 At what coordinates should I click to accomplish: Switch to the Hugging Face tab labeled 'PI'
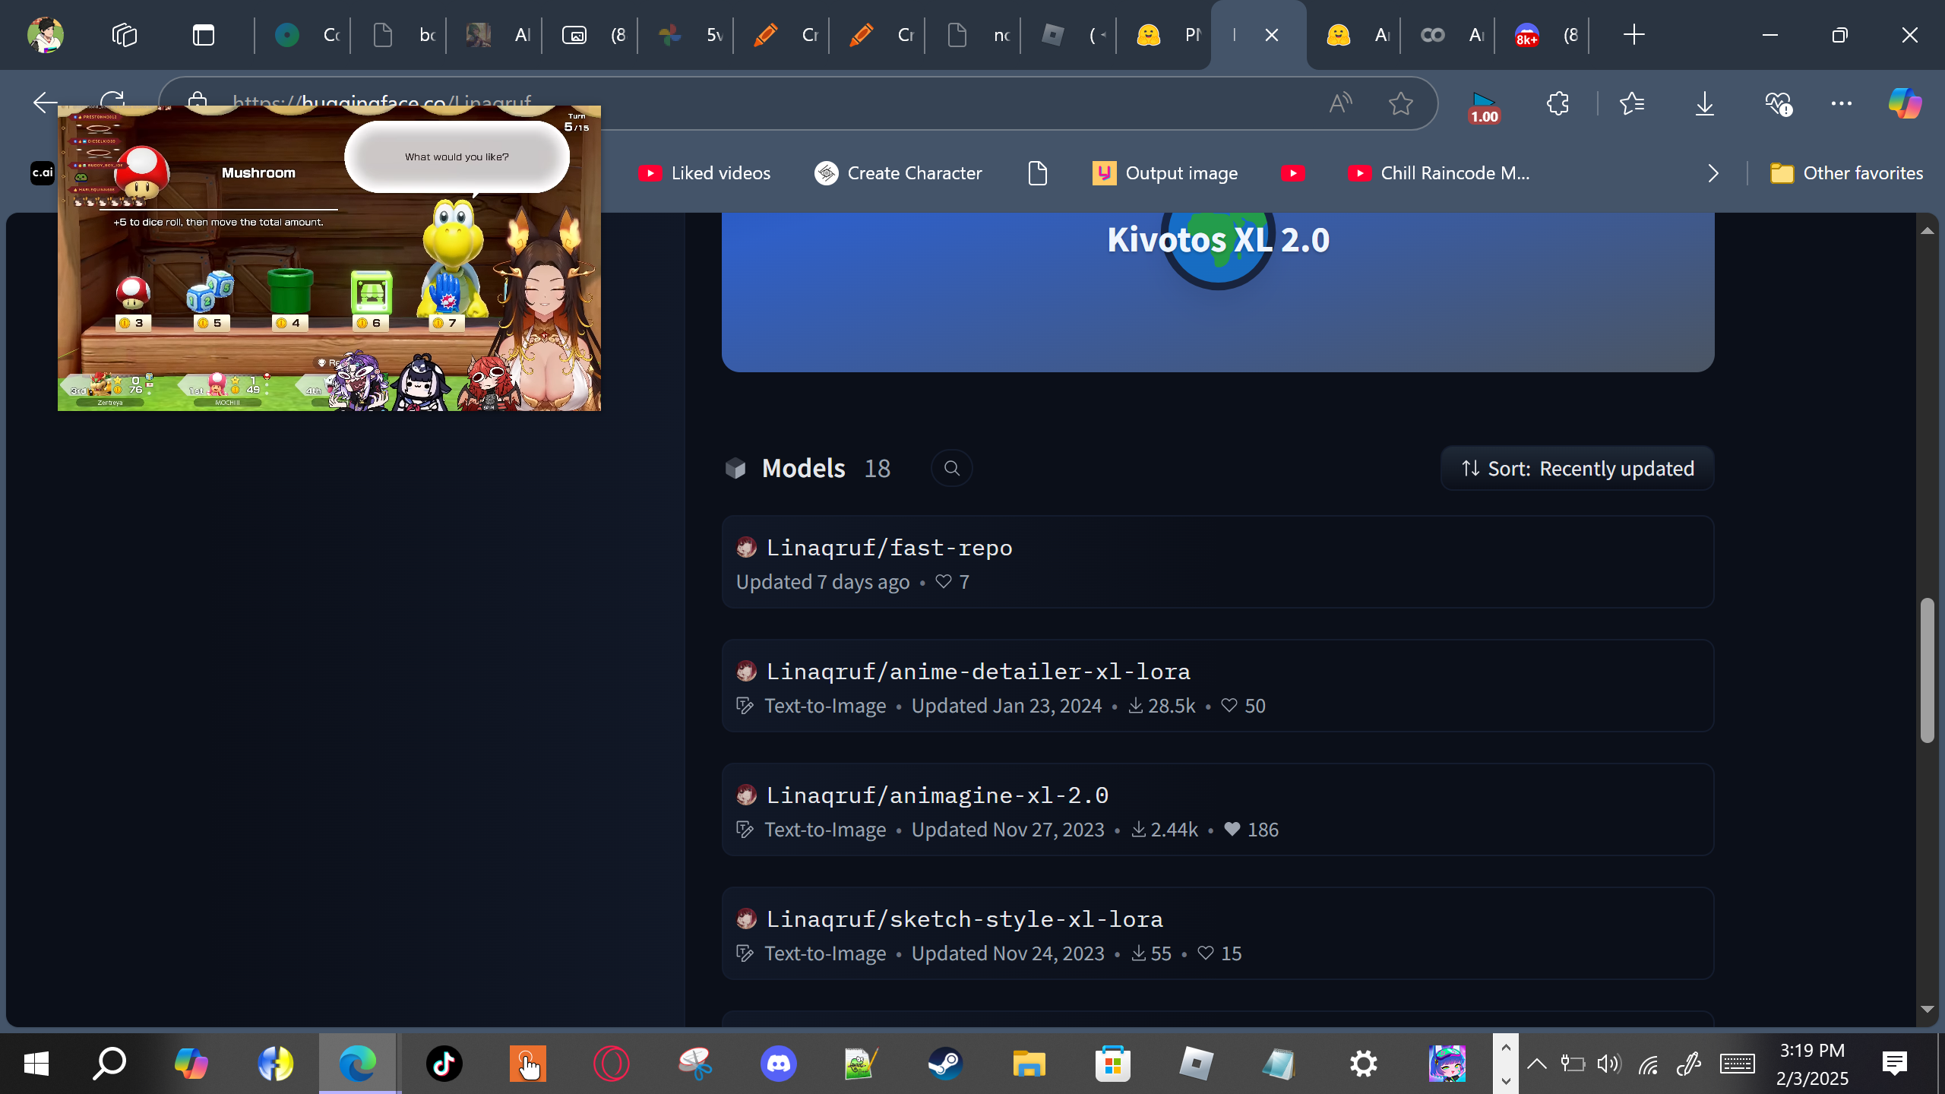(1164, 35)
